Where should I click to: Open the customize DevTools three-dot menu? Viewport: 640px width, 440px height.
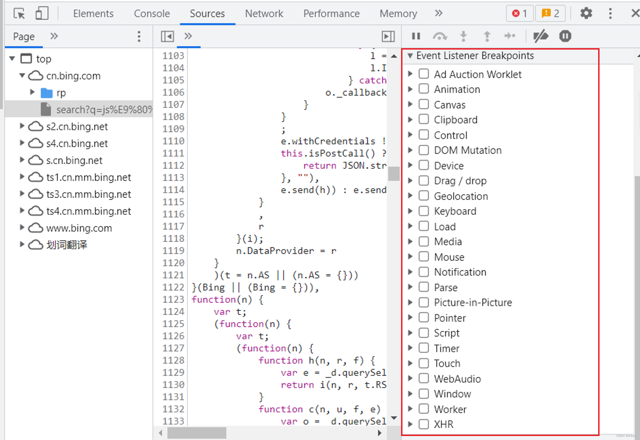click(610, 13)
